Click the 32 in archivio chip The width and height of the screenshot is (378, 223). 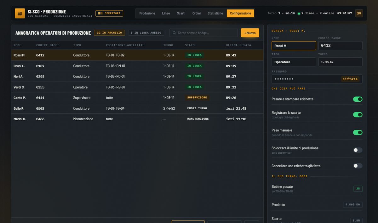109,33
